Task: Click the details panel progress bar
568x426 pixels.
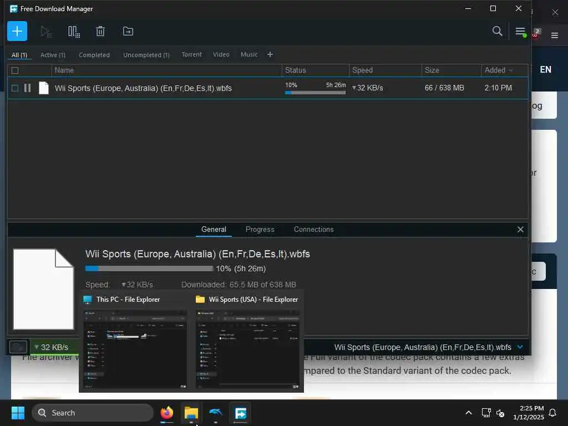Action: [x=149, y=269]
